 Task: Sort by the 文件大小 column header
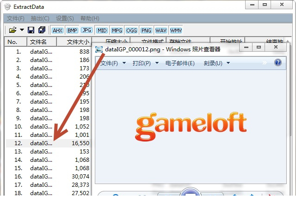[74, 42]
